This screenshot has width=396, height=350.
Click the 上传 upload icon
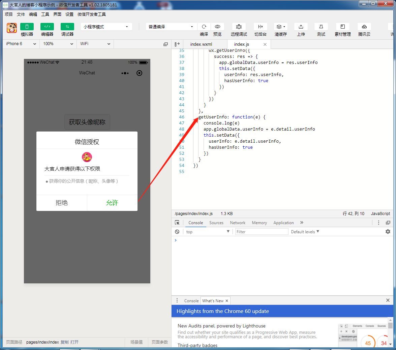(301, 27)
